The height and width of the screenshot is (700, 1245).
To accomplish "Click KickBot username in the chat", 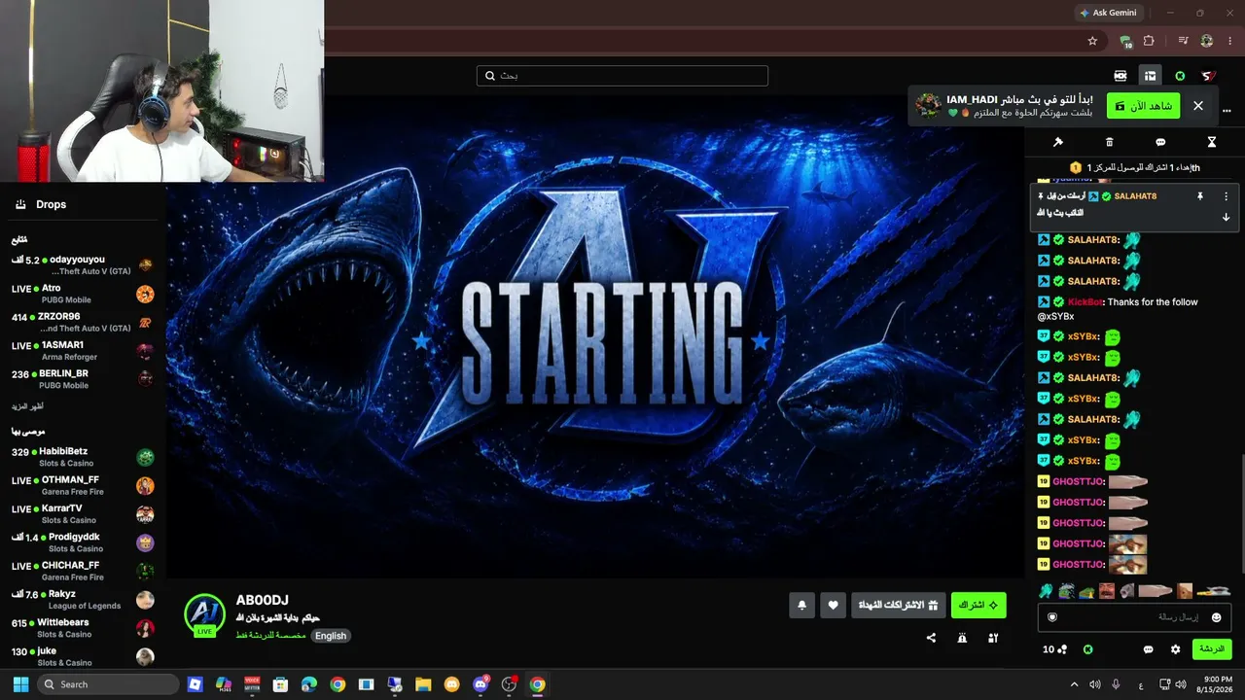I will coord(1085,302).
